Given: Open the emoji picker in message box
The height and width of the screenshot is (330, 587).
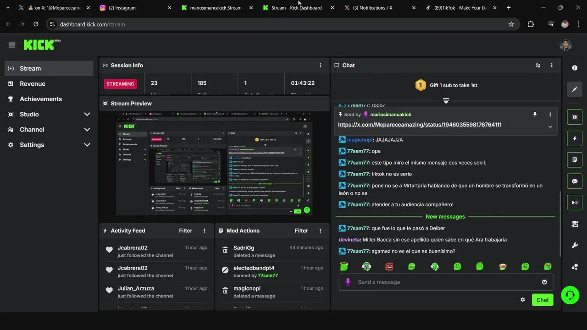Looking at the screenshot, I should (x=544, y=282).
